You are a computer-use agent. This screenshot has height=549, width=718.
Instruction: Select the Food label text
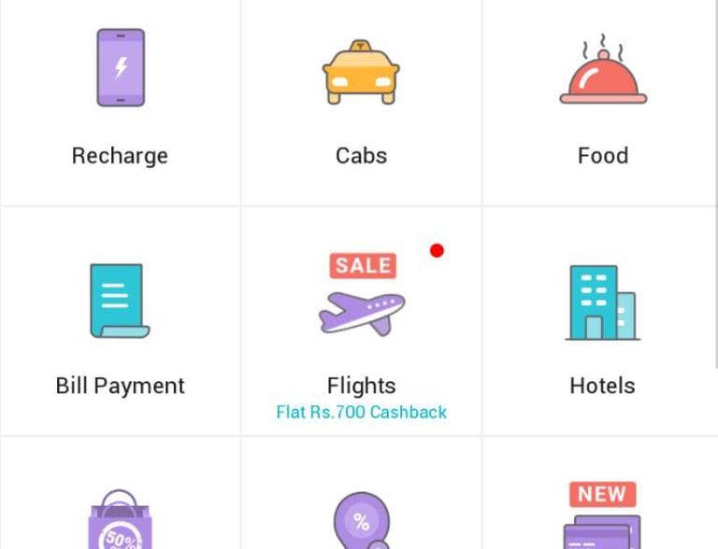(x=602, y=155)
